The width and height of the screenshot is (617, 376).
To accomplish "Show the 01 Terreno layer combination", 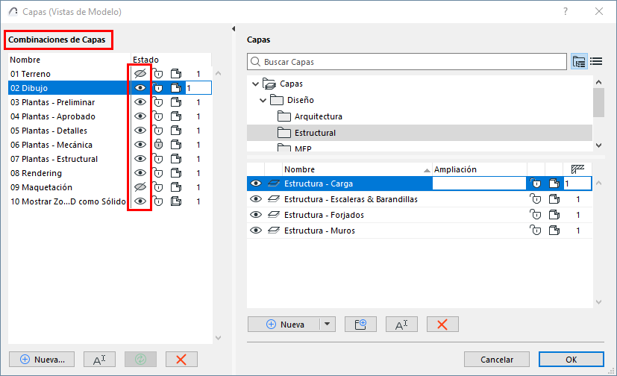I will pos(140,74).
